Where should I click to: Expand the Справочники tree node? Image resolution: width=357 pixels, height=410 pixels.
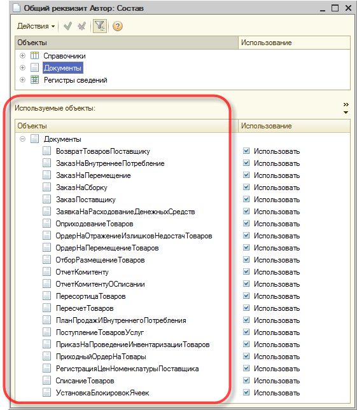click(23, 56)
